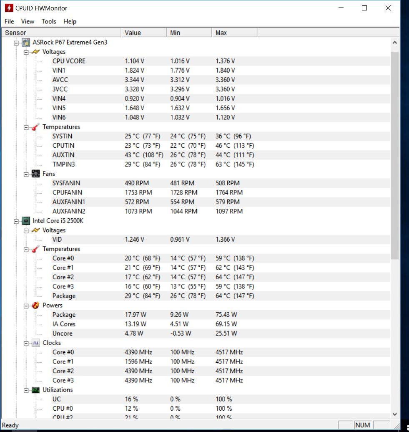Select the 3VCC voltage row

[221, 89]
